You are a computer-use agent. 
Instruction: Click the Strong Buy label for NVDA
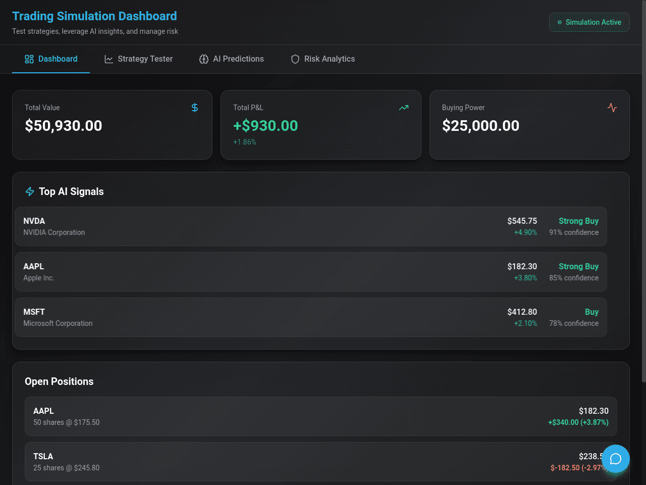click(578, 221)
